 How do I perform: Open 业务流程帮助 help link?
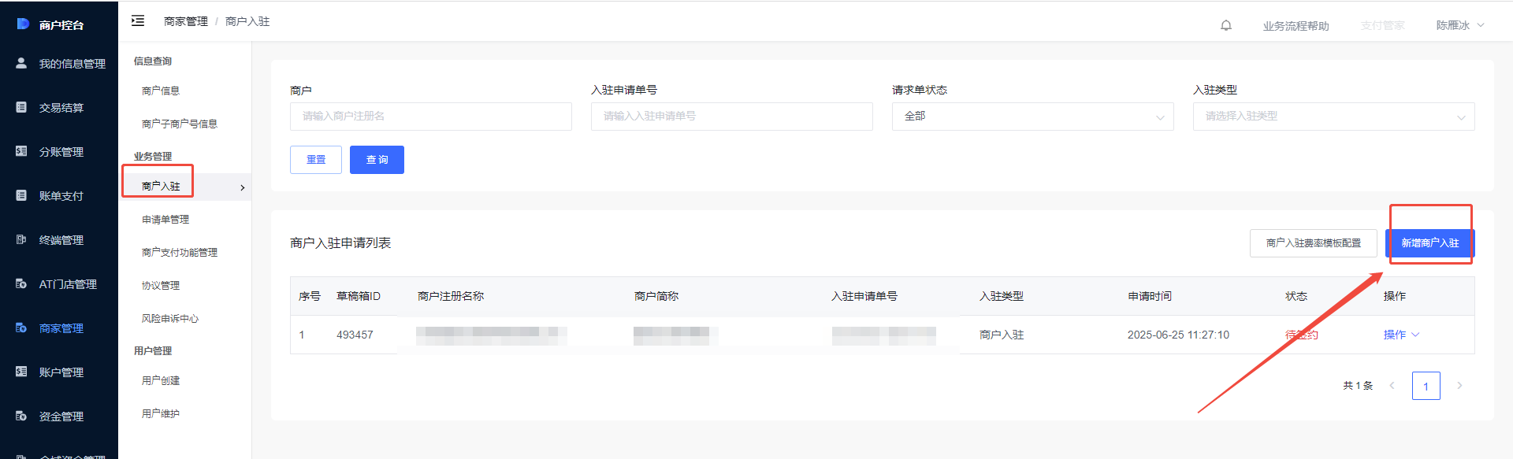pyautogui.click(x=1296, y=26)
